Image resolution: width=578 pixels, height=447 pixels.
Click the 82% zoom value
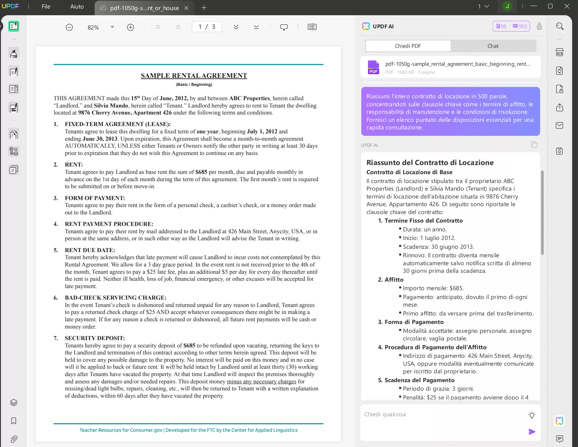pyautogui.click(x=93, y=27)
